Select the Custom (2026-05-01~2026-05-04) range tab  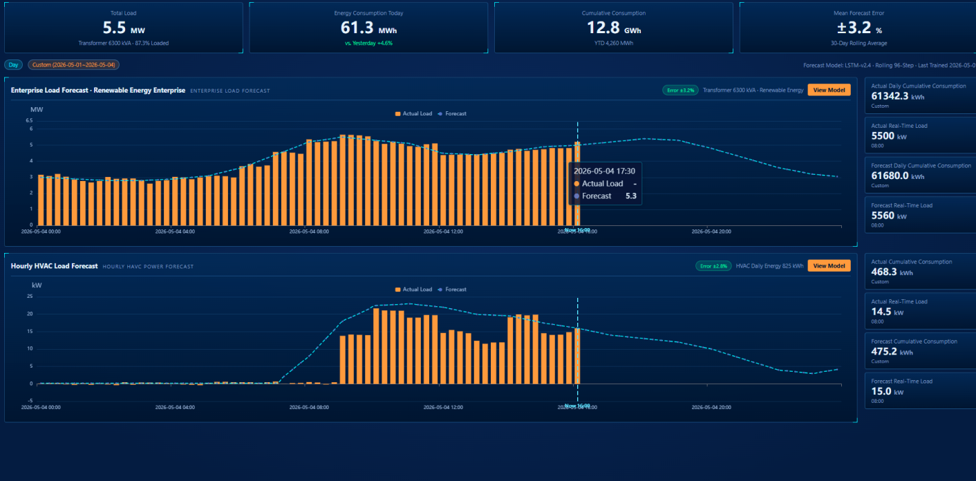[74, 65]
